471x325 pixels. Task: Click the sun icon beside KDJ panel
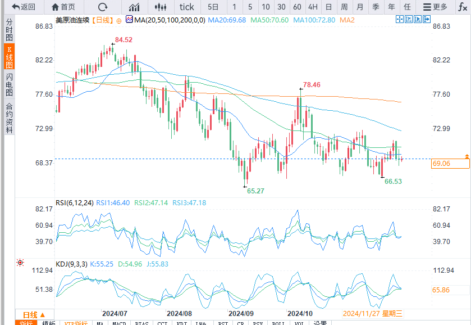coord(20,263)
